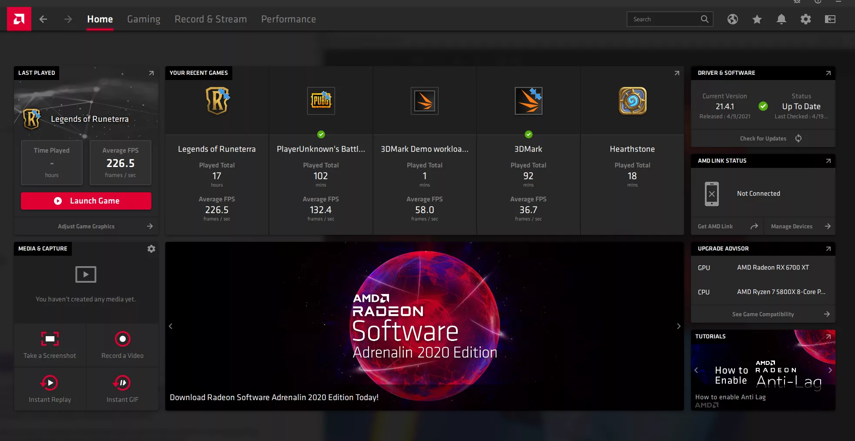Click the refresh icon beside Check for Updates

(x=798, y=138)
